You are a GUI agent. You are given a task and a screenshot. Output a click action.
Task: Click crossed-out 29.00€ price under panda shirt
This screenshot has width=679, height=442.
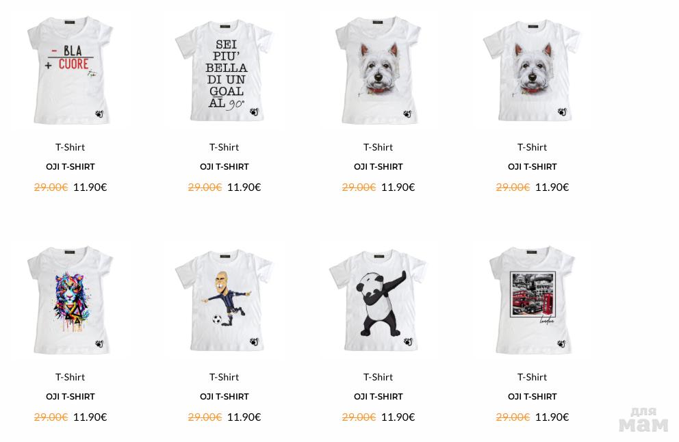[359, 417]
